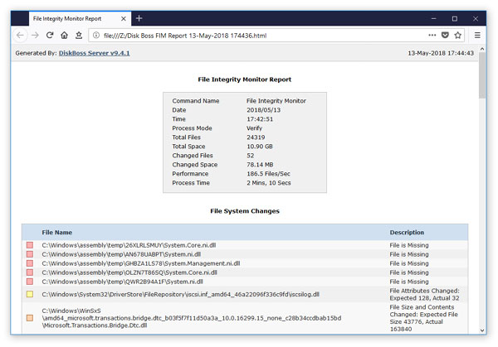Image resolution: width=498 pixels, height=347 pixels.
Task: Click the scrollbar up arrow
Action: click(x=482, y=49)
